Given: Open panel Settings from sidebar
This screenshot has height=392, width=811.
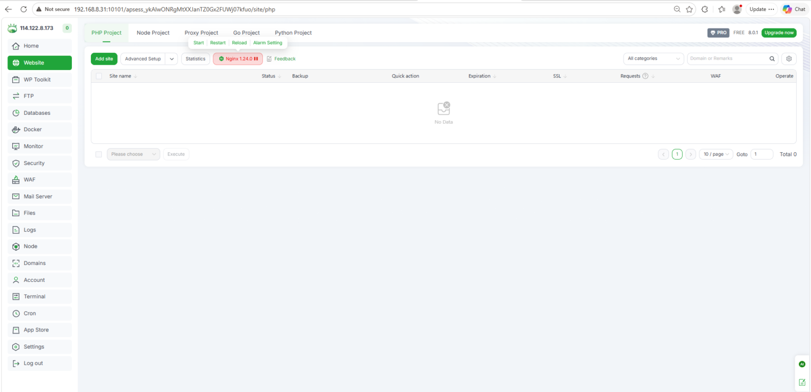Looking at the screenshot, I should (x=40, y=347).
